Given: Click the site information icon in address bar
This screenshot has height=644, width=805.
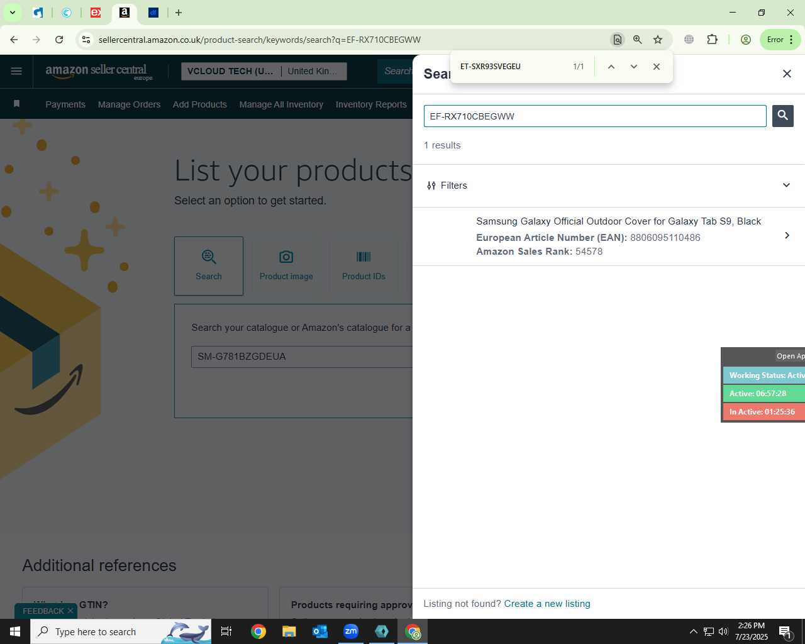Looking at the screenshot, I should point(86,40).
